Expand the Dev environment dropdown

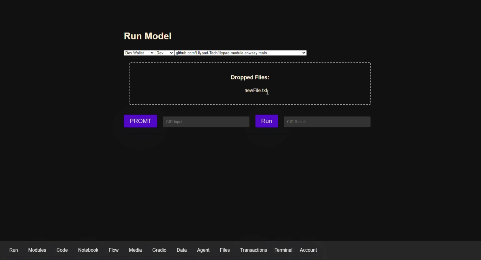165,53
